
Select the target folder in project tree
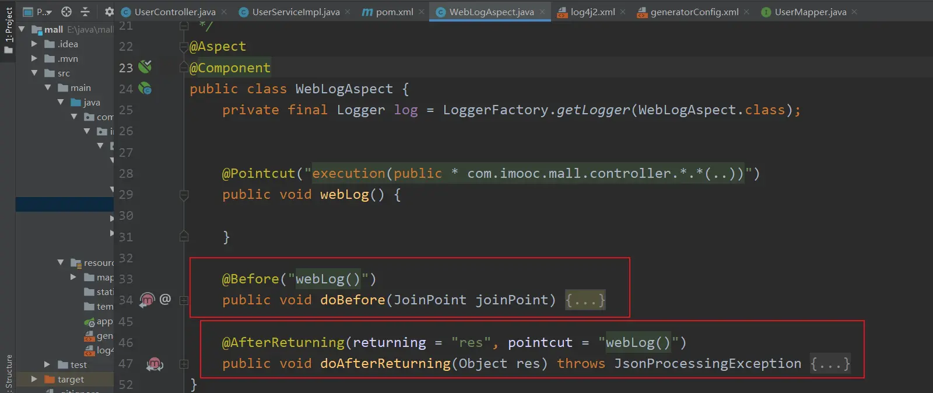point(71,380)
